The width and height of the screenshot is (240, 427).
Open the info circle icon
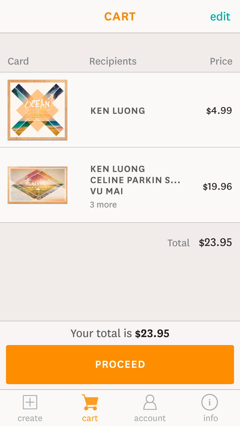pyautogui.click(x=210, y=402)
